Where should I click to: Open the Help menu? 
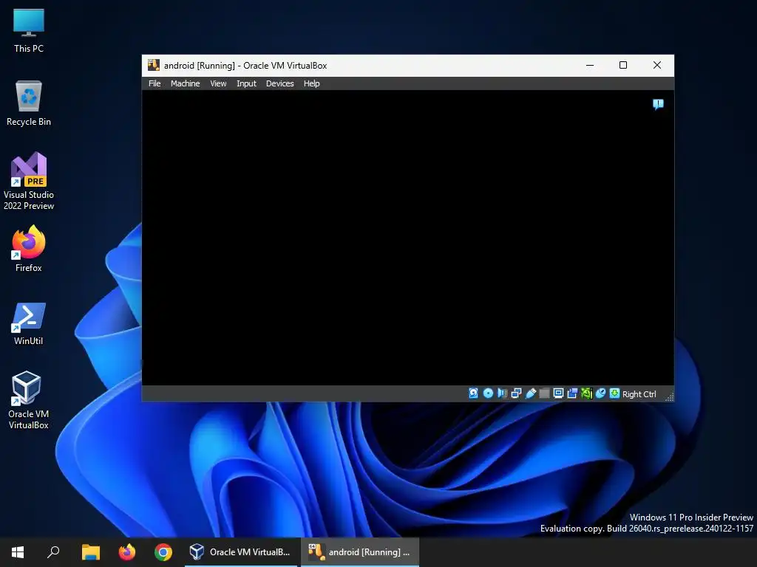[311, 83]
